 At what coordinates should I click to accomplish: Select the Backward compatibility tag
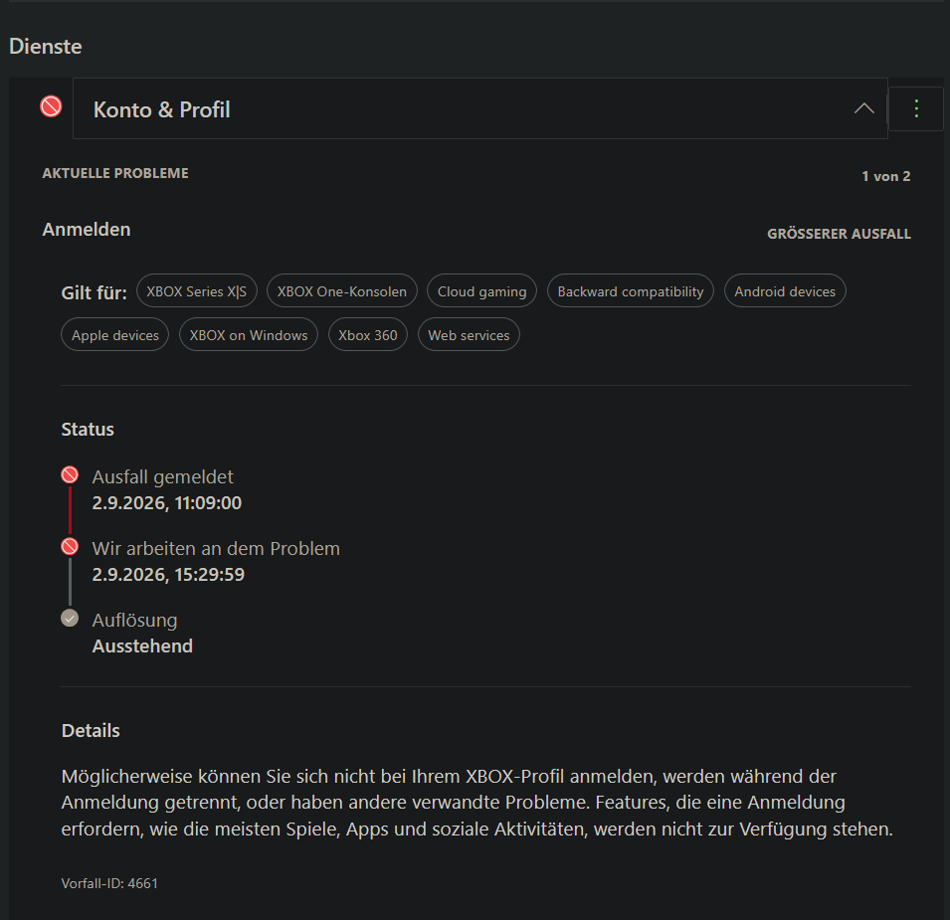click(x=630, y=291)
